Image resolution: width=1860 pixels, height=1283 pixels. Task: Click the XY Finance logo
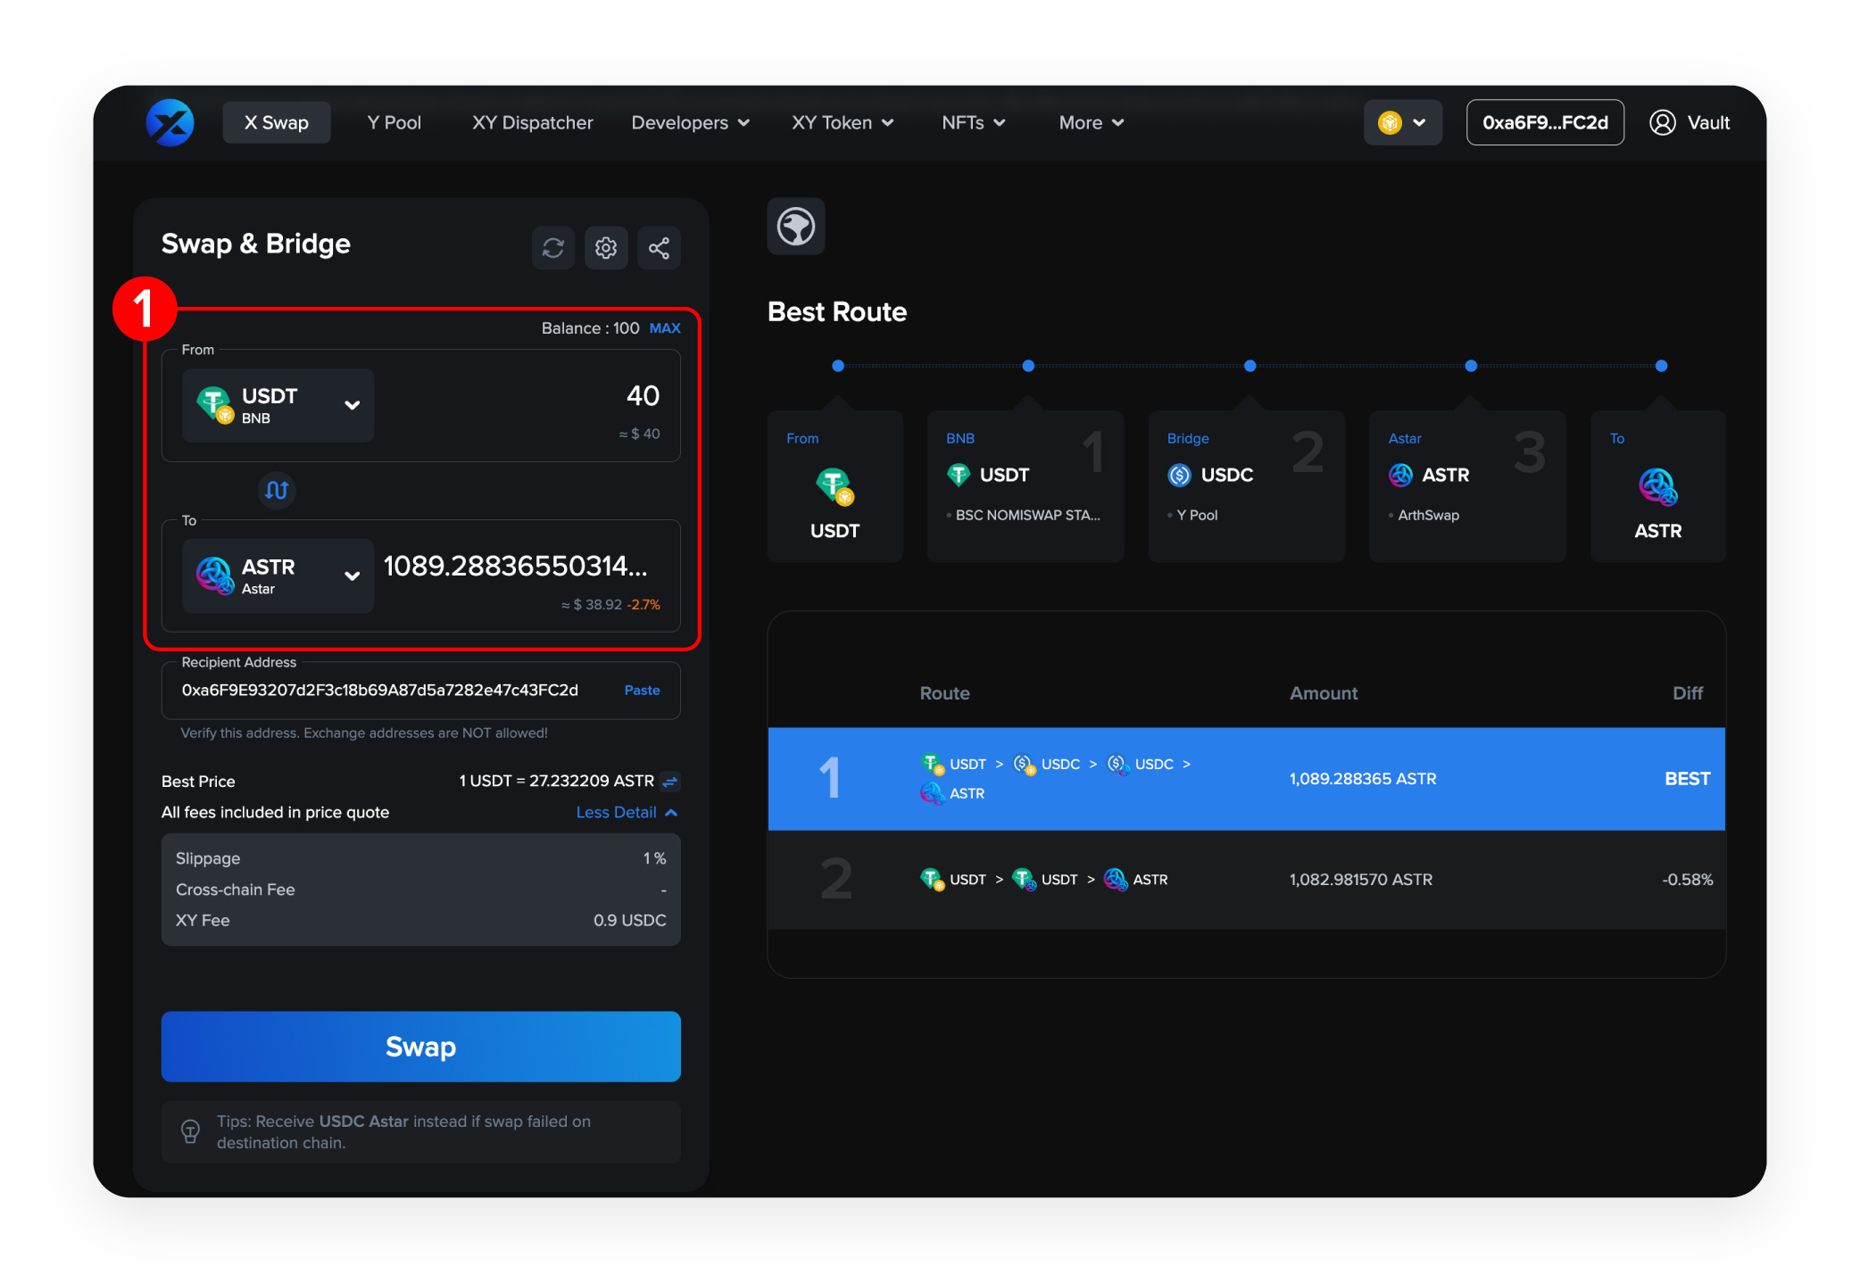click(x=170, y=122)
